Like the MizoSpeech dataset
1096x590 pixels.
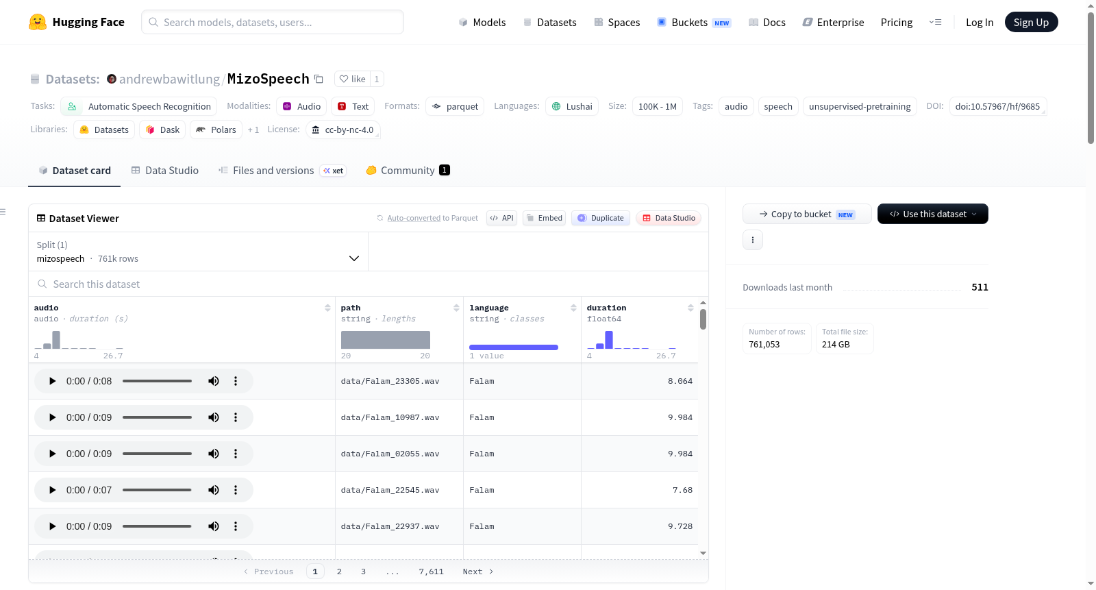pyautogui.click(x=353, y=79)
